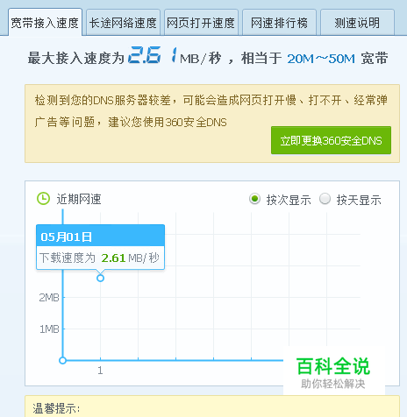Image resolution: width=407 pixels, height=417 pixels.
Task: Open the 网页打开速度 tab
Action: (x=201, y=23)
